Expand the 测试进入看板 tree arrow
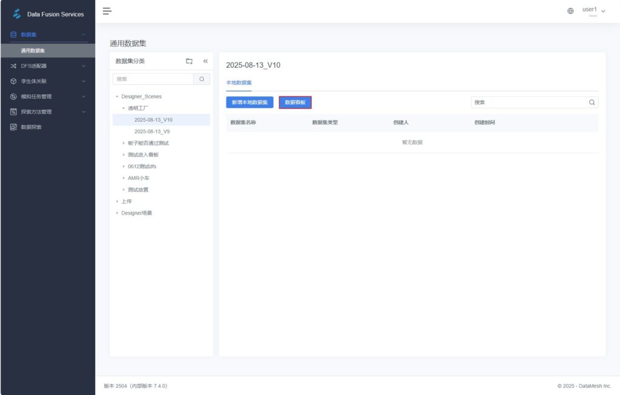 point(124,154)
